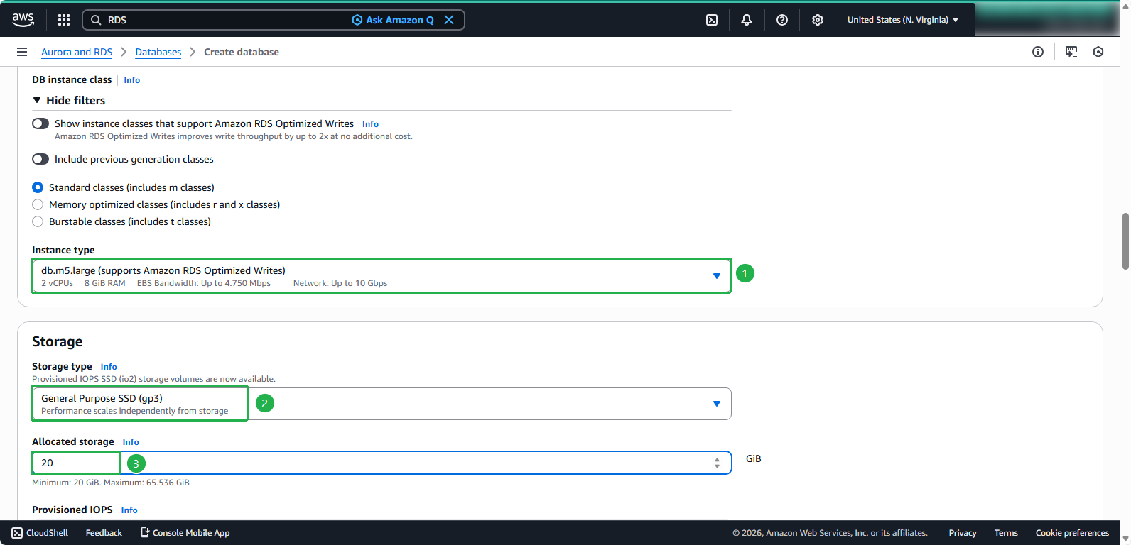Select Standard classes radio button
1131x545 pixels.
pos(38,187)
